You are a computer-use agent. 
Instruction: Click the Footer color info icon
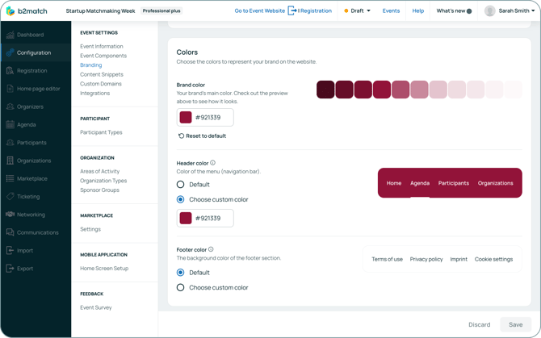tap(211, 249)
